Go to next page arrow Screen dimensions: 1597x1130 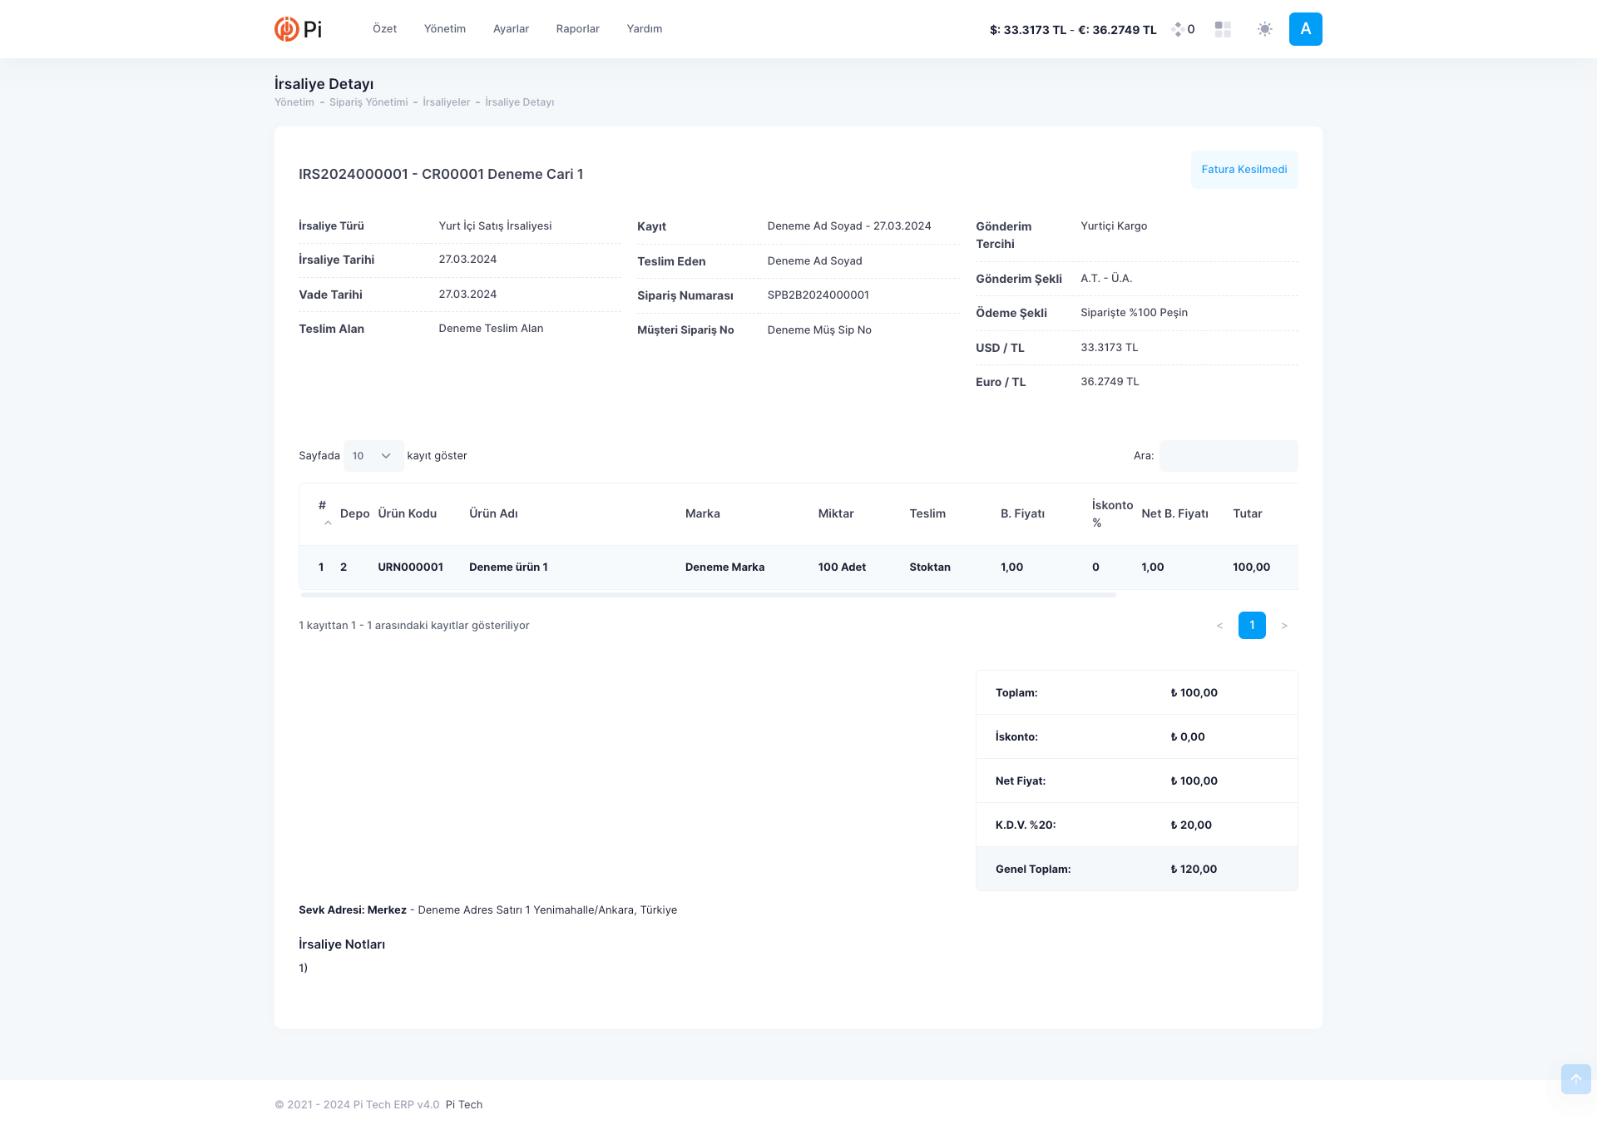(x=1284, y=626)
